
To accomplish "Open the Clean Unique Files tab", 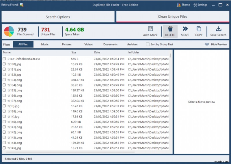I will click(172, 16).
